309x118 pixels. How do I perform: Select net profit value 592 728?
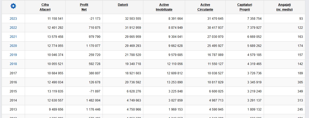click(x=94, y=64)
